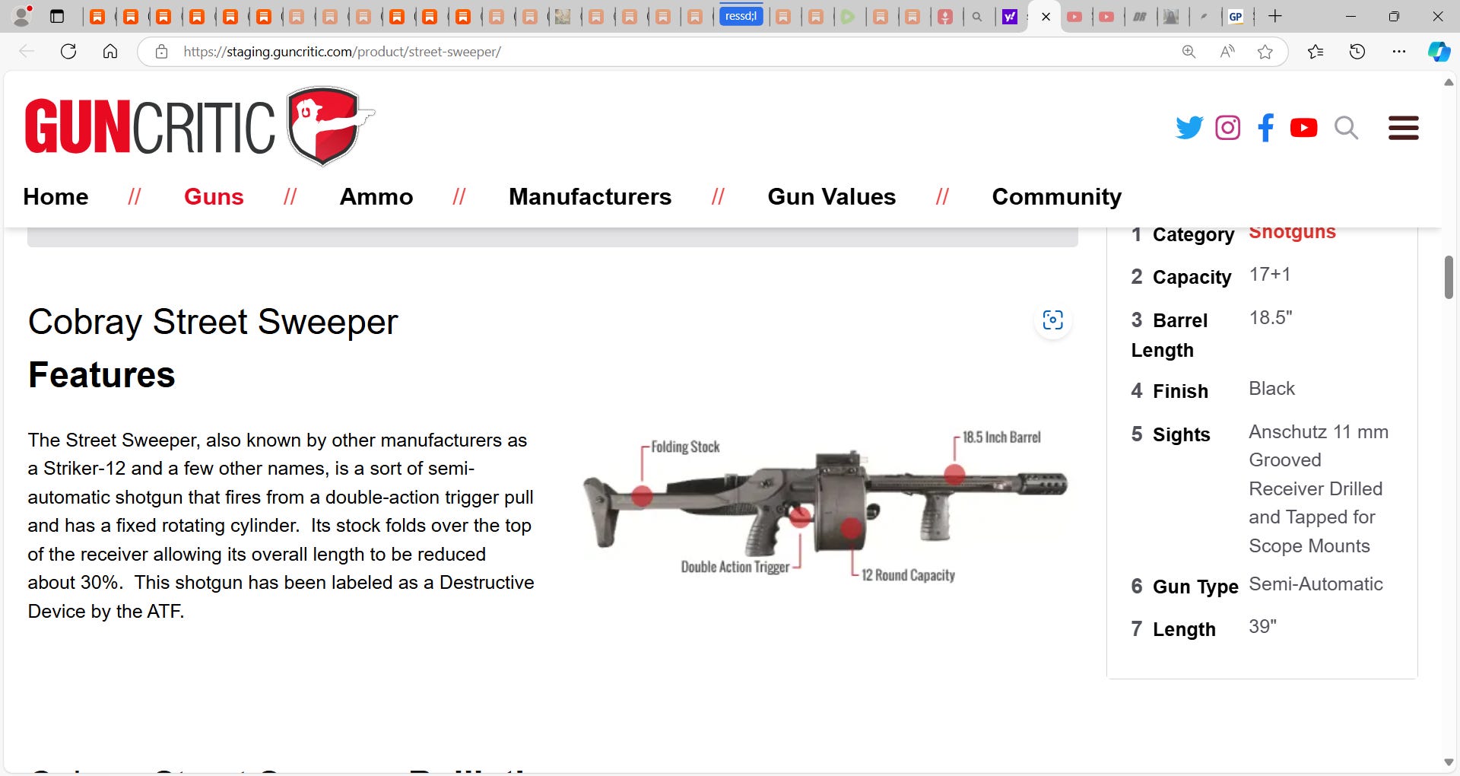Activate Read aloud icon
This screenshot has height=776, width=1460.
(x=1227, y=52)
